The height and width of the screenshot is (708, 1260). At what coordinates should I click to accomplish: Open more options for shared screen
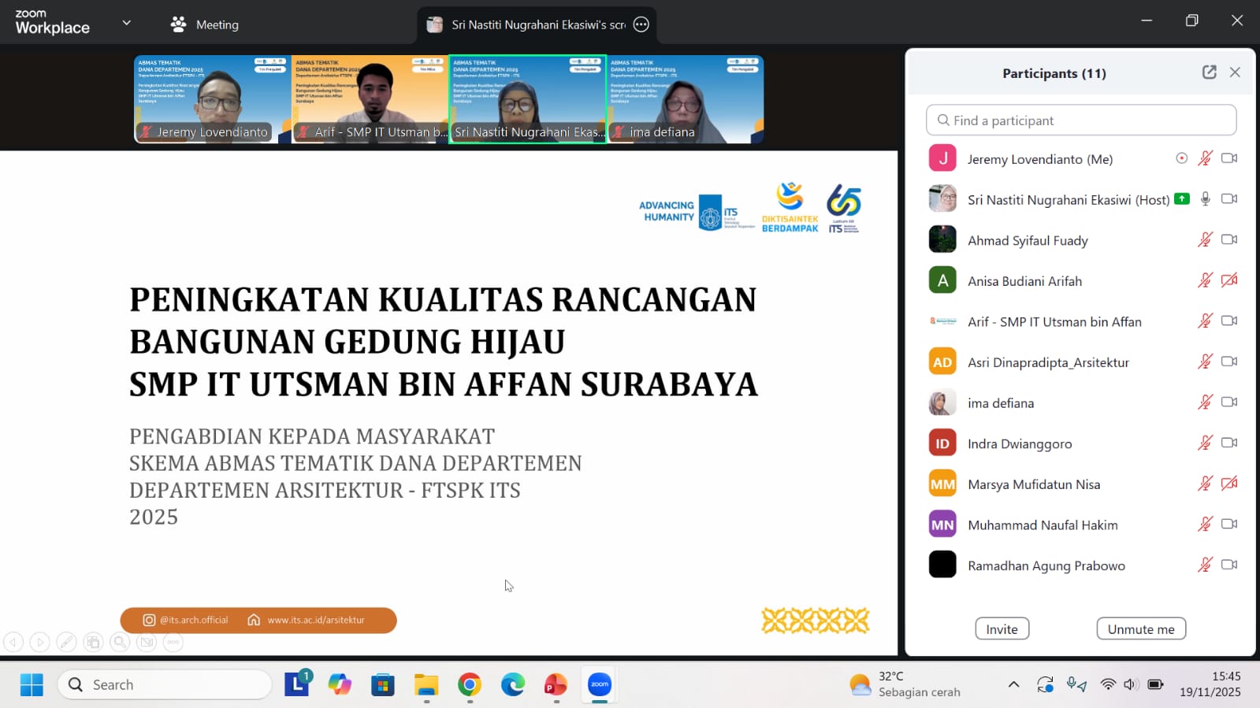tap(641, 24)
